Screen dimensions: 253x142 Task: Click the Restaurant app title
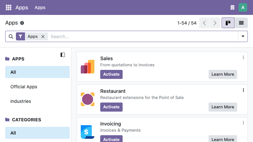pos(113,91)
